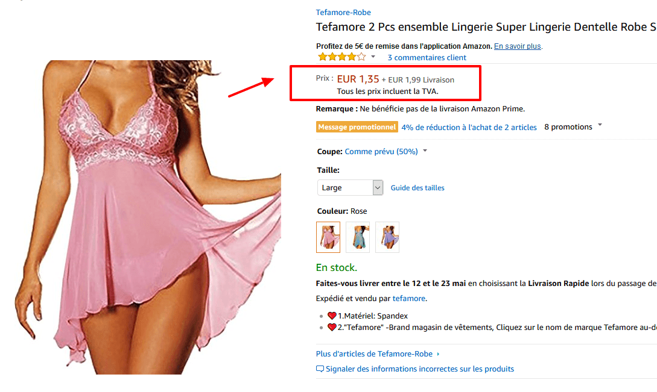Click the speech bubble icon beside Signaler
This screenshot has height=392, width=657.
point(320,369)
